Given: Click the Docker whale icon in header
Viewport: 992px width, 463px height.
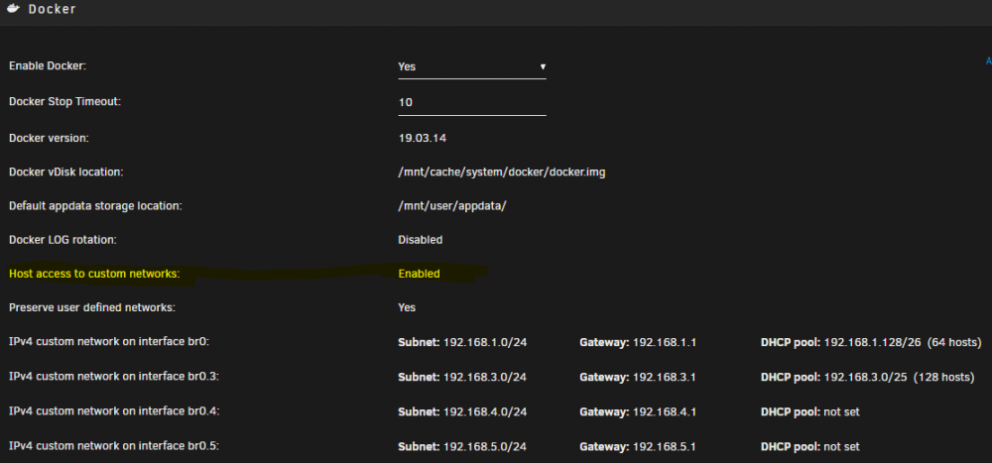Looking at the screenshot, I should tap(13, 9).
